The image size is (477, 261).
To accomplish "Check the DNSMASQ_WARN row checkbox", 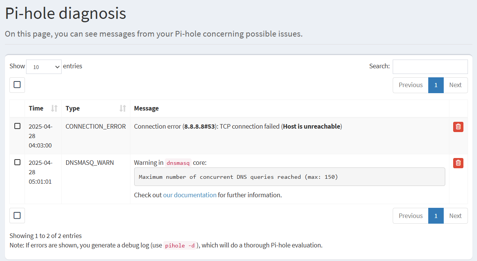I will (x=17, y=162).
